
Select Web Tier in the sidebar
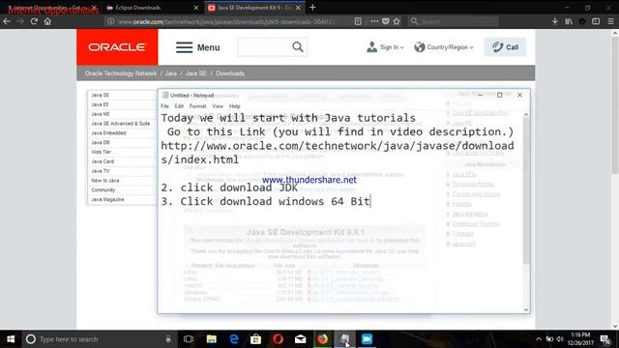pos(101,152)
